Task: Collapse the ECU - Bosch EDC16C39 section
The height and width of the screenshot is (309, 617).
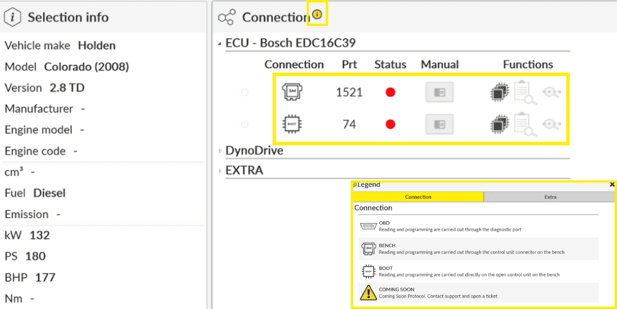Action: 219,43
